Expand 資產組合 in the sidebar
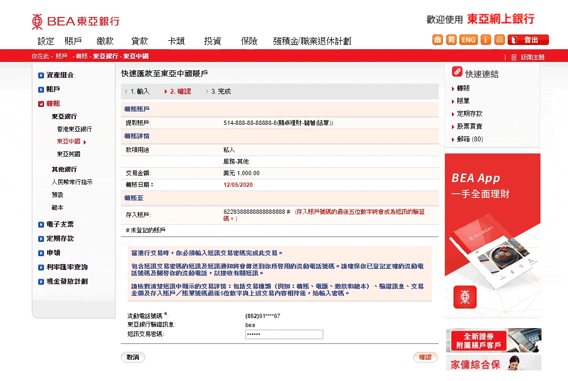The height and width of the screenshot is (381, 568). 60,75
